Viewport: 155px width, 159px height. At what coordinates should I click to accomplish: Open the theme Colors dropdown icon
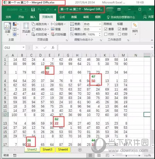[16, 24]
